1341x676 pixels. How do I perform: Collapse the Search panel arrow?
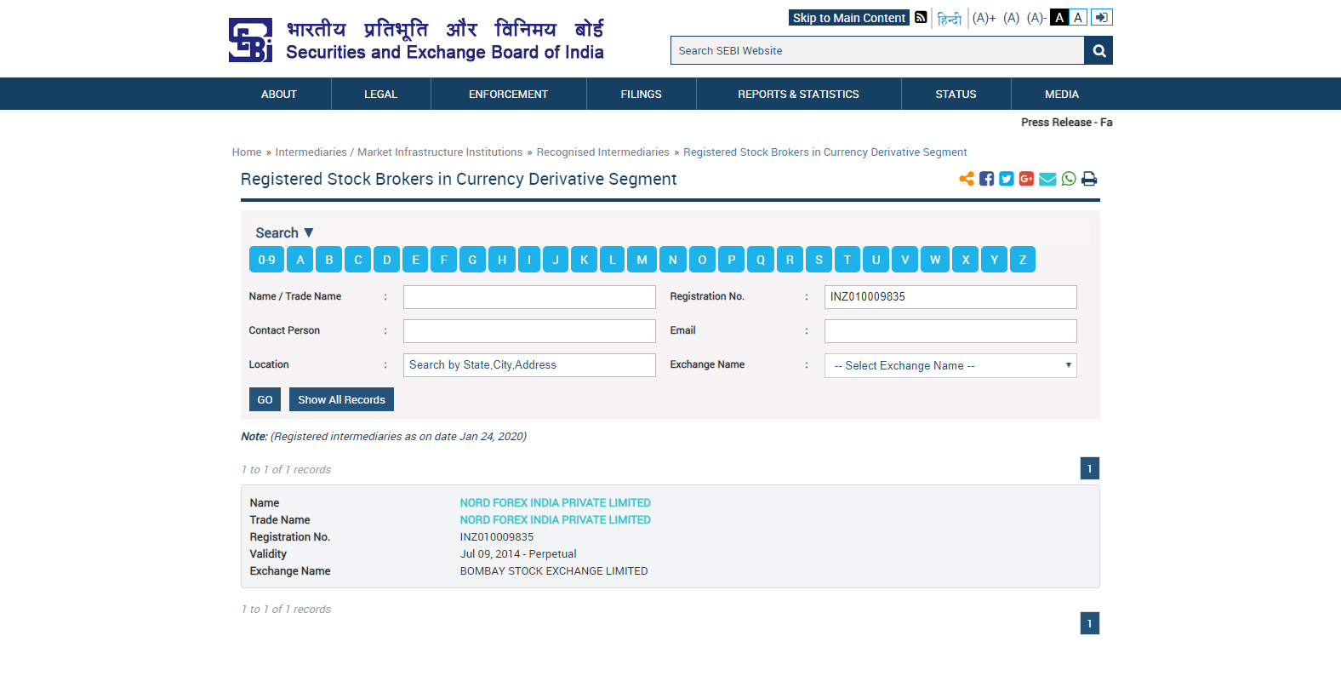[x=309, y=232]
